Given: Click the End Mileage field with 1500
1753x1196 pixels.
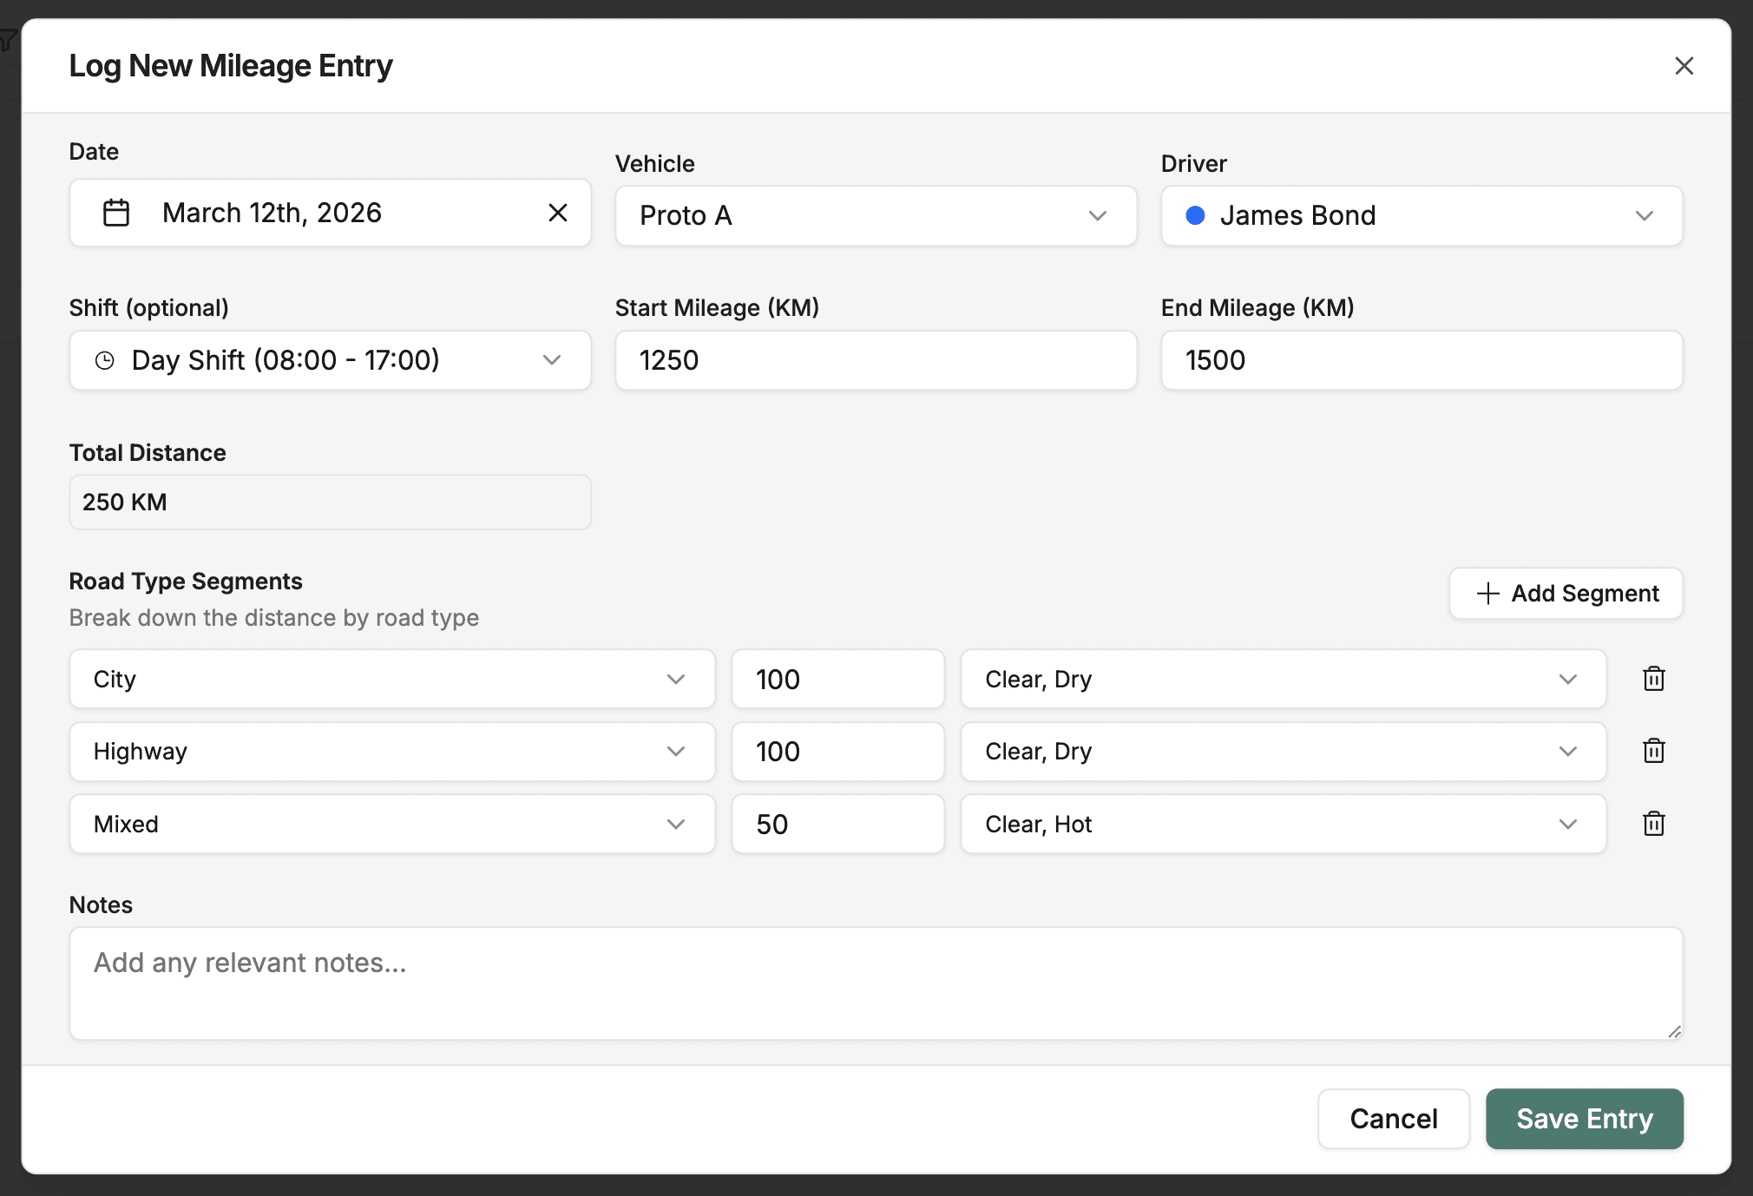Looking at the screenshot, I should pyautogui.click(x=1421, y=360).
